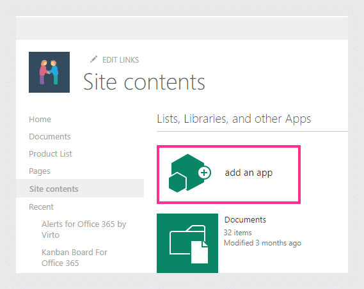Screen dimensions: 364x289
Task: Click the Lists, Libraries, and other Apps heading
Action: 233,119
